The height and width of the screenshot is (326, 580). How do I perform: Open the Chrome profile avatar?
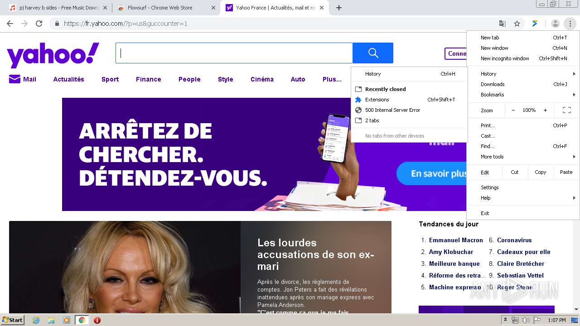coord(555,24)
